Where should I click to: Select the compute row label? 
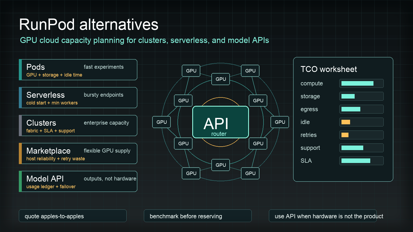tap(312, 84)
